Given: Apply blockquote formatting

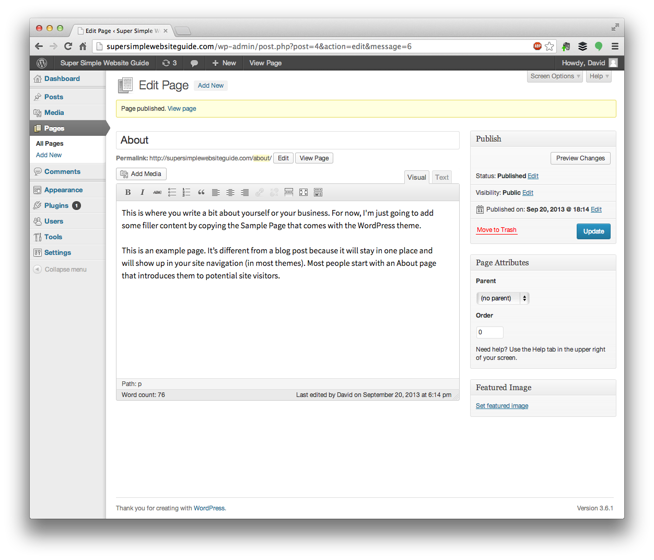Looking at the screenshot, I should coord(201,192).
